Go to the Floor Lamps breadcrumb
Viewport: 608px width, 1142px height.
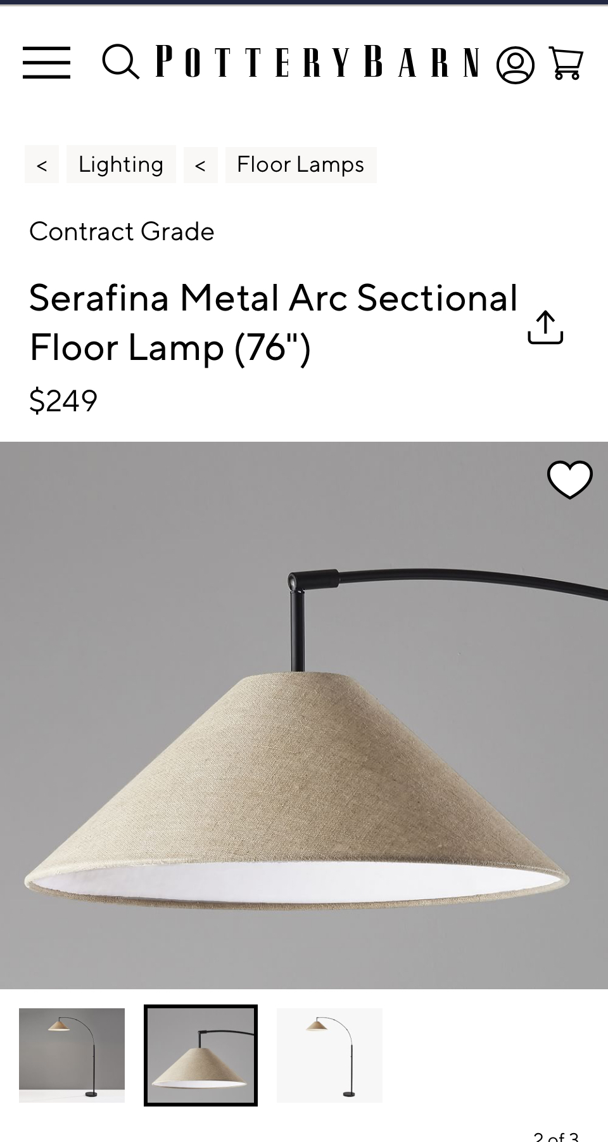point(301,165)
